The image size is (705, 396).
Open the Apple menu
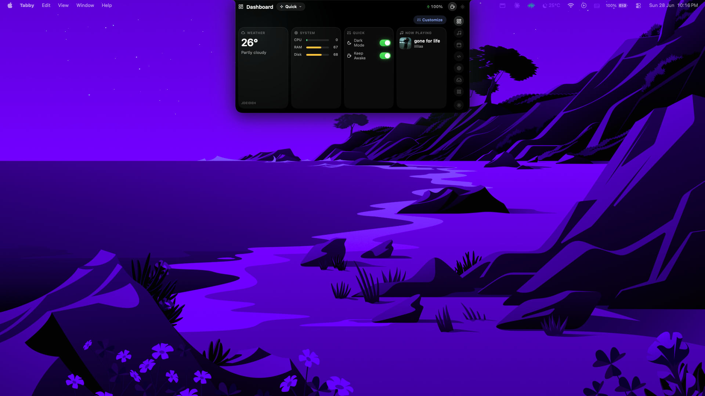[x=10, y=5]
